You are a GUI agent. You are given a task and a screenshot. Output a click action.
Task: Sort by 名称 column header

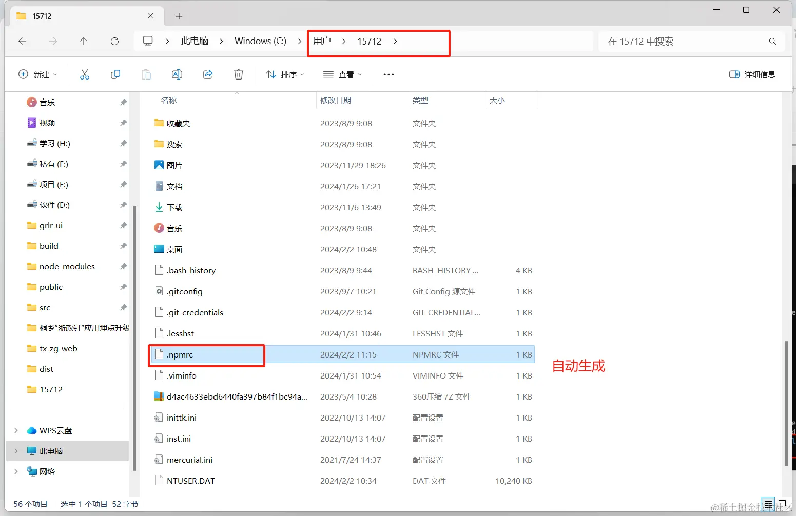point(169,100)
